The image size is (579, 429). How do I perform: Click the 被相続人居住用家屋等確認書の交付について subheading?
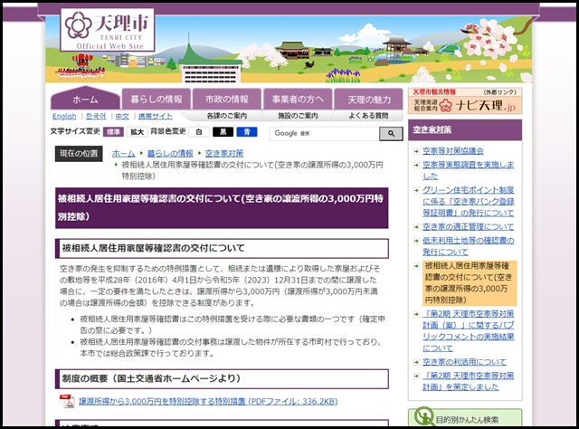(x=222, y=248)
